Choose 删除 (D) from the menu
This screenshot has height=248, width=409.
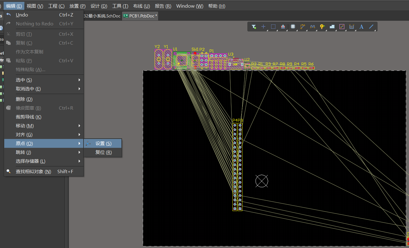click(44, 99)
